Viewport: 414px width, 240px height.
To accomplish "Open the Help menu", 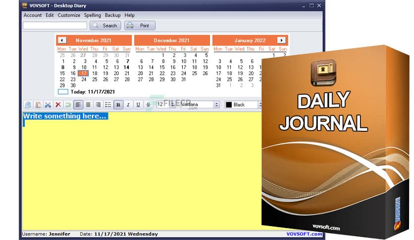I will click(x=129, y=15).
